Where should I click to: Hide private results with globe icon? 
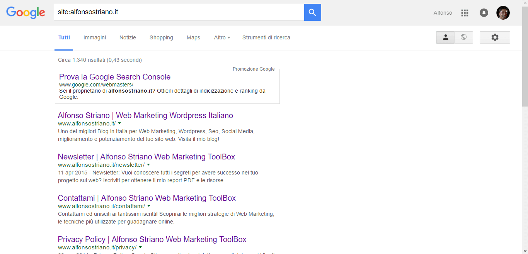point(464,37)
